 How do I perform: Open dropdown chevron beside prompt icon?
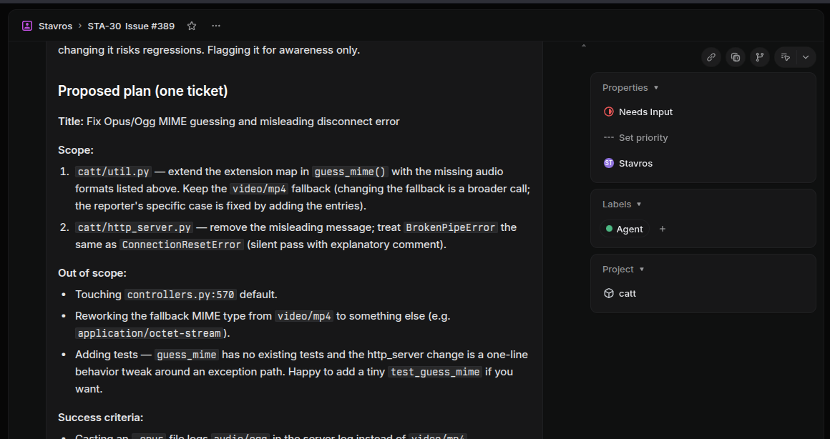point(806,57)
